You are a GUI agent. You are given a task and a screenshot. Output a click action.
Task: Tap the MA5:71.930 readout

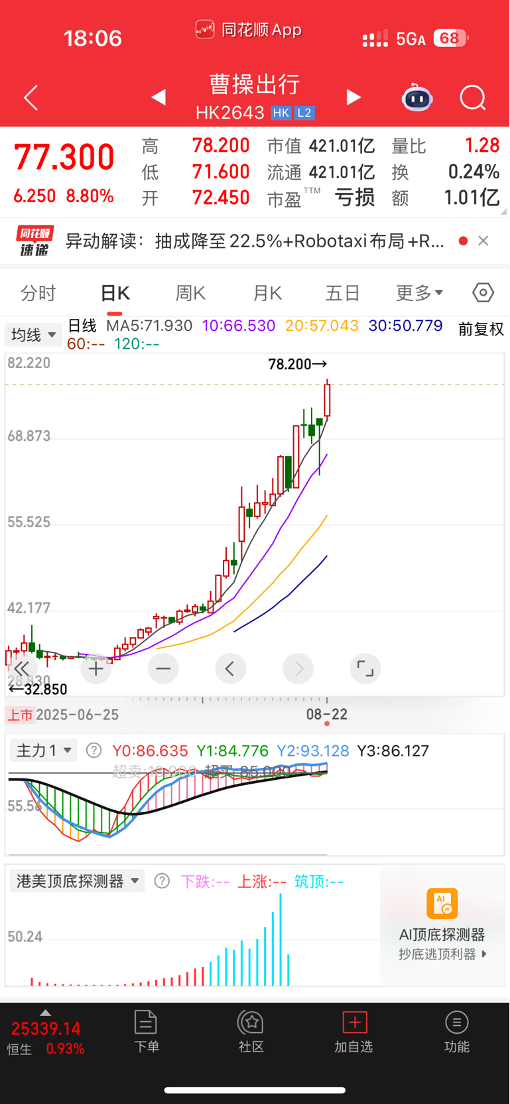[149, 326]
